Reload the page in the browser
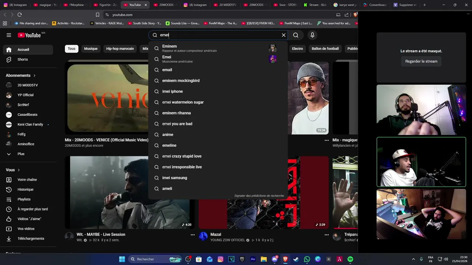The width and height of the screenshot is (472, 265). (20, 15)
